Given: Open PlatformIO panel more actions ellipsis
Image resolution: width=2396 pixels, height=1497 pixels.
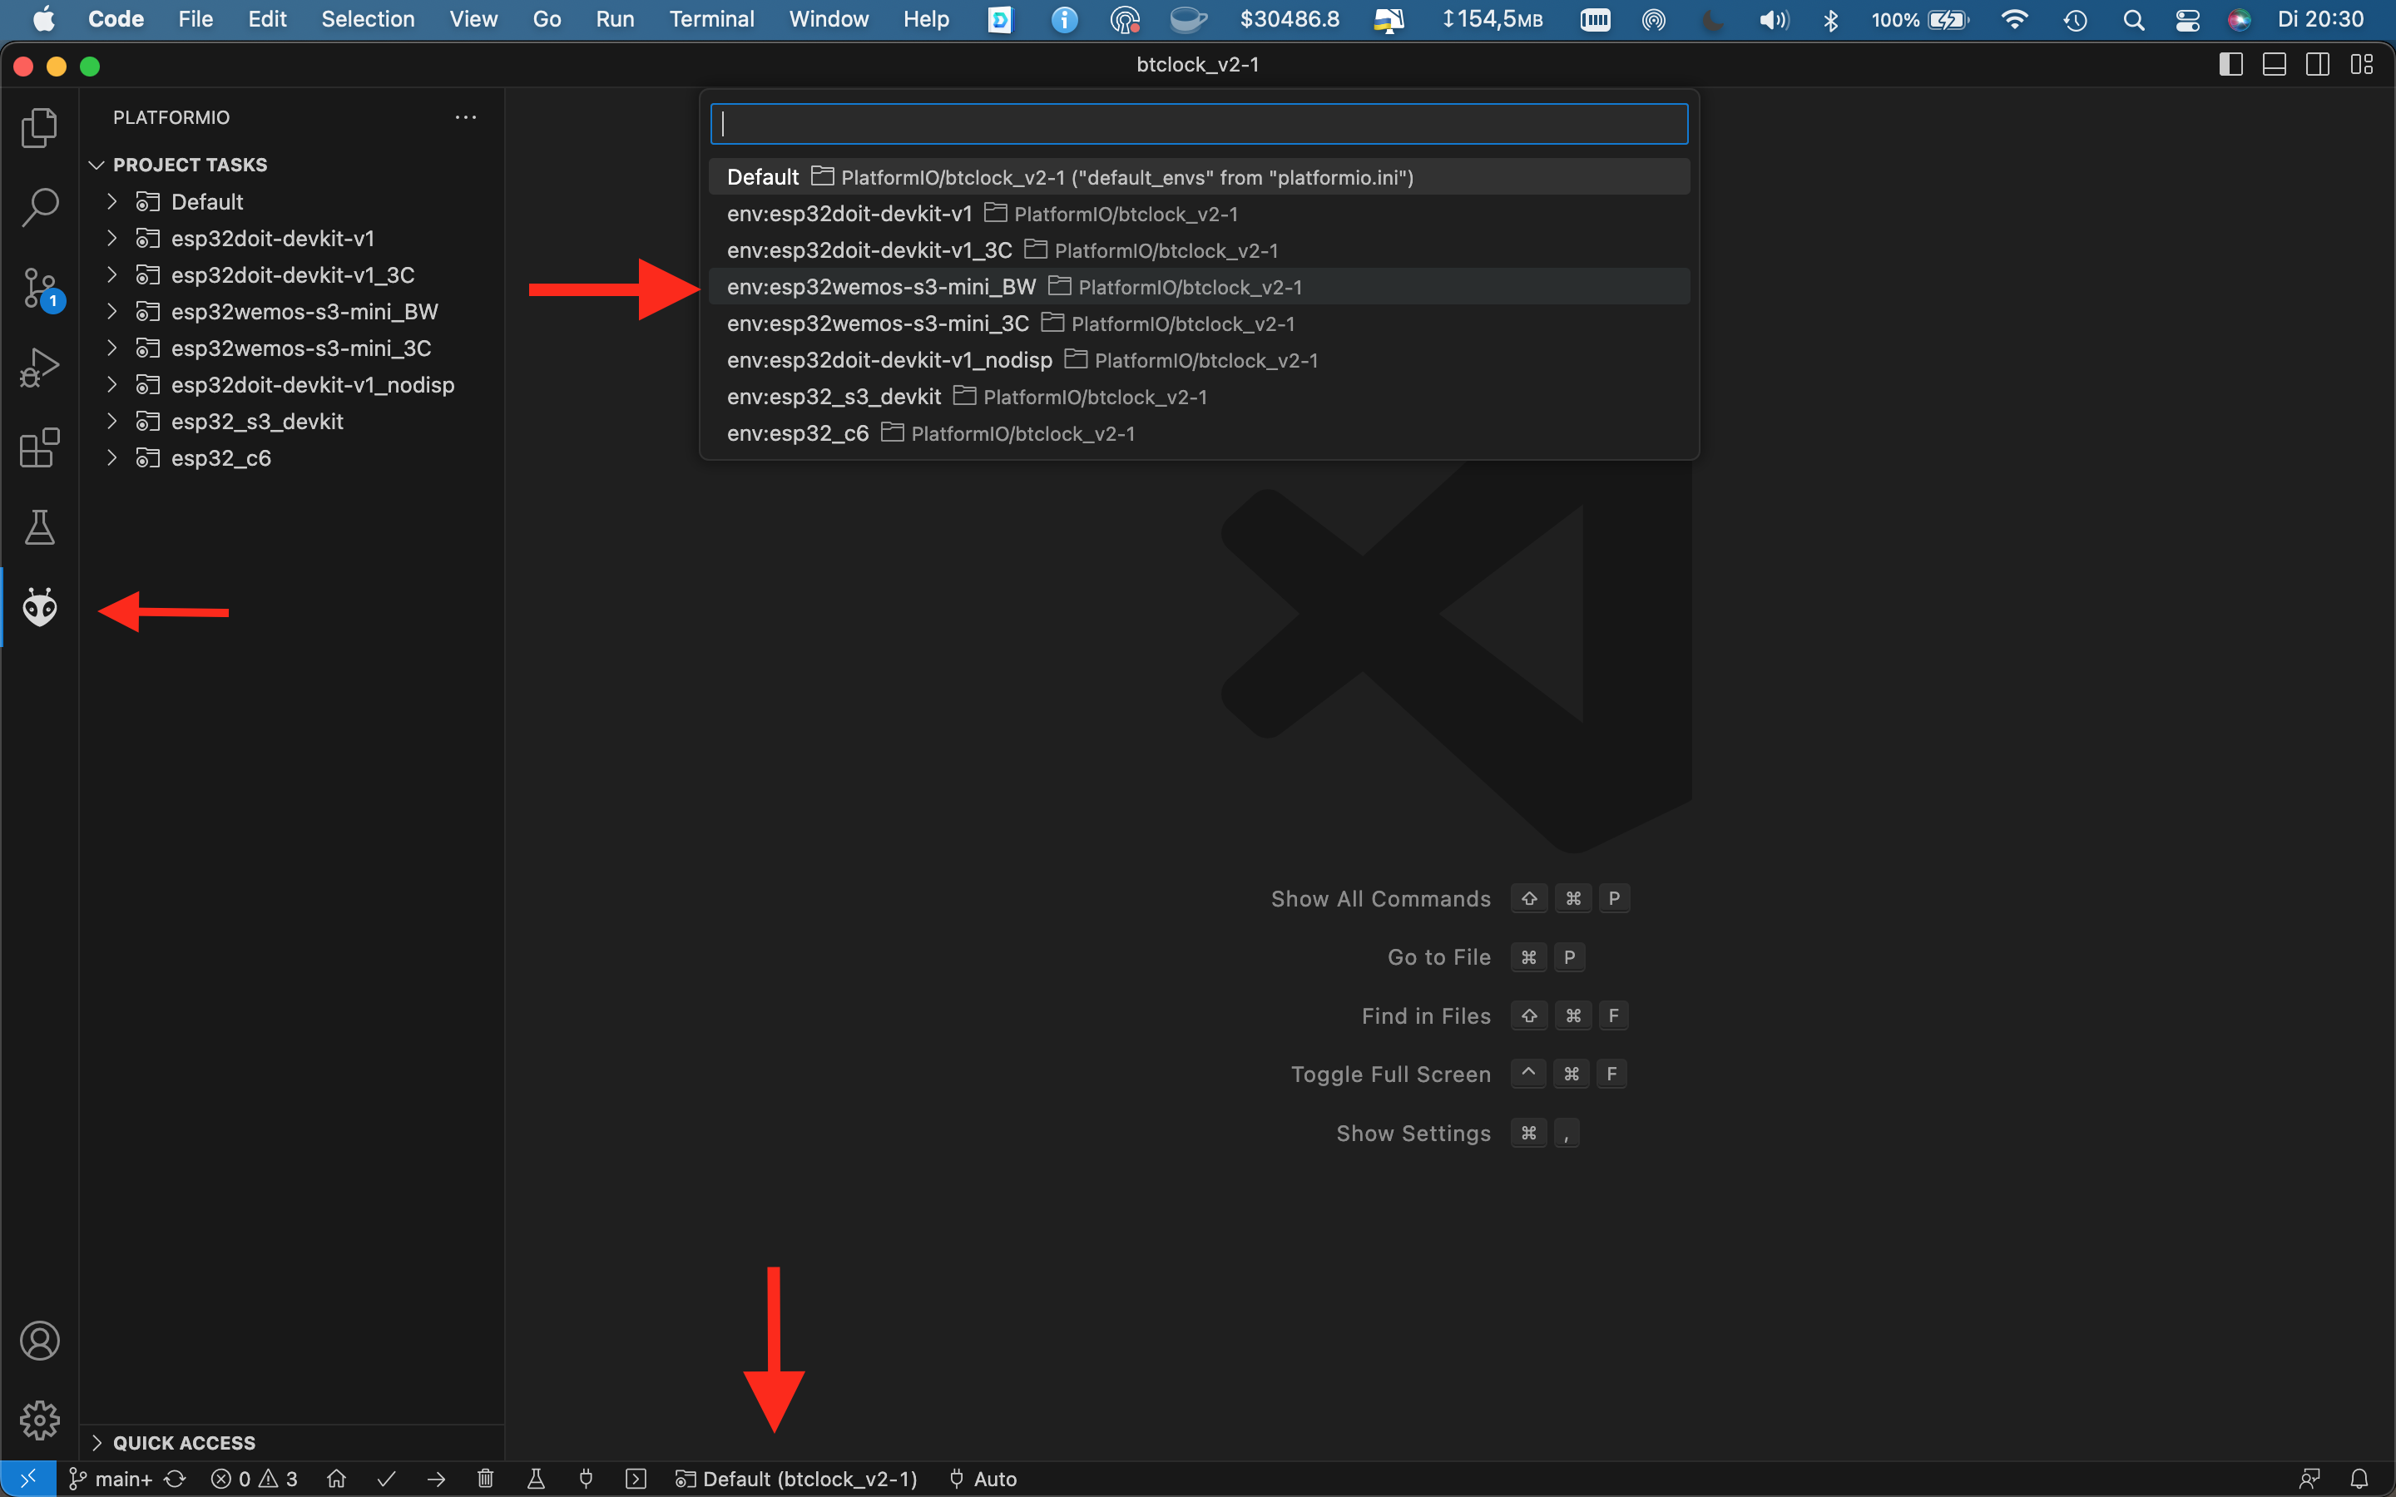Looking at the screenshot, I should pos(465,116).
